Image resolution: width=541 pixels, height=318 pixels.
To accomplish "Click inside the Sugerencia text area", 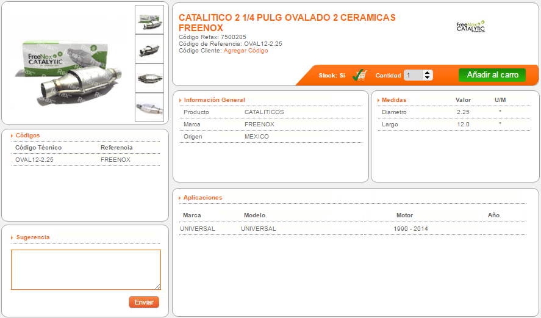I will pos(86,270).
